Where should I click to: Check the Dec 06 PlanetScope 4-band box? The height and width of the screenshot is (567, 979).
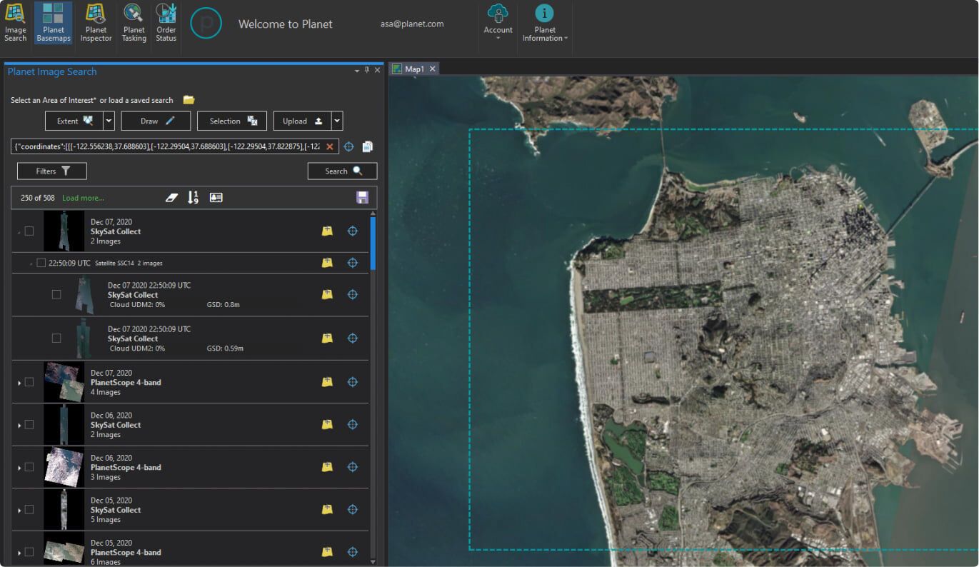click(29, 467)
